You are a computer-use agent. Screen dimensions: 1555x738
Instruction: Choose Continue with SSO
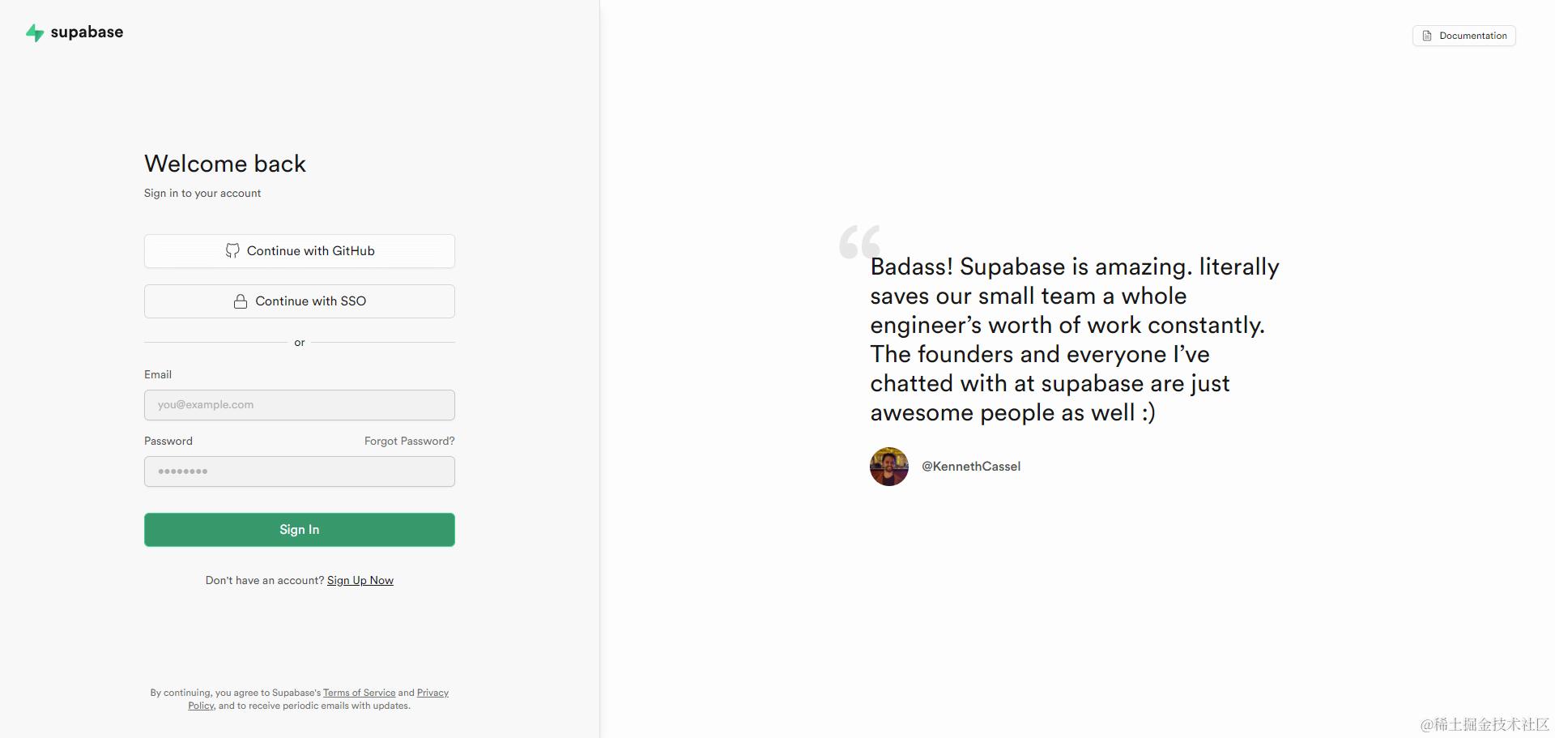click(300, 301)
